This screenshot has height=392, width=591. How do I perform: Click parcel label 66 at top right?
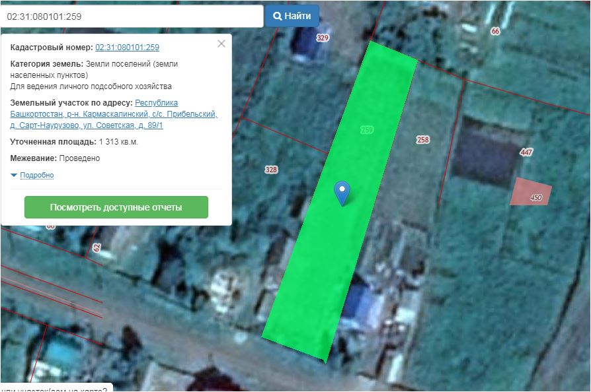coord(496,31)
